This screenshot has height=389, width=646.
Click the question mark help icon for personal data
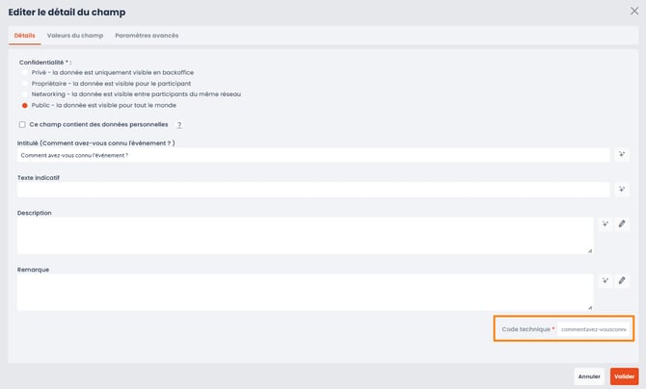(x=179, y=125)
